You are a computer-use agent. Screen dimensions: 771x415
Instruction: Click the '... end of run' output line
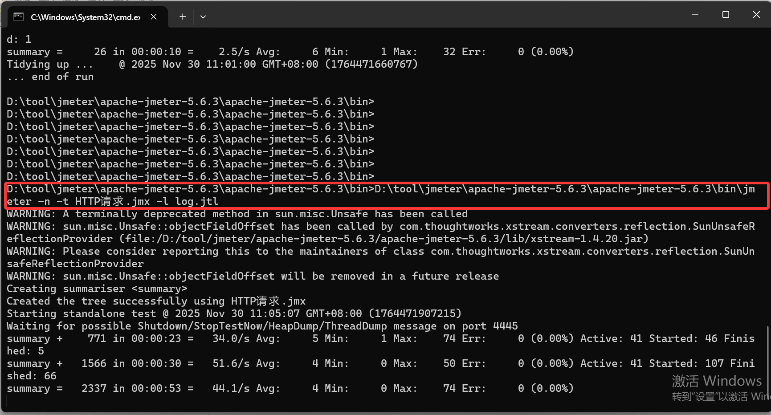pyautogui.click(x=50, y=77)
